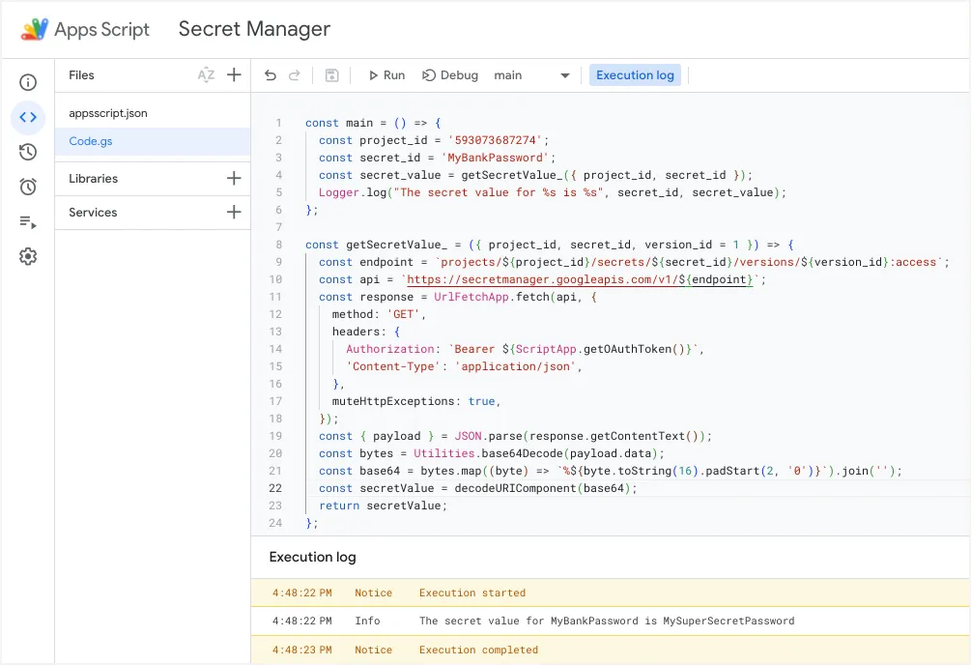Open Project Settings gear
This screenshot has height=665, width=971.
tap(28, 256)
